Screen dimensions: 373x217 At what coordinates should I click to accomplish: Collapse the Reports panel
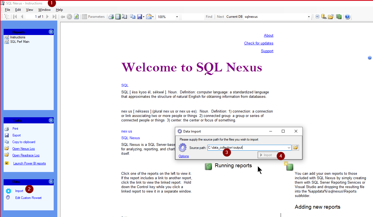[x=51, y=32]
